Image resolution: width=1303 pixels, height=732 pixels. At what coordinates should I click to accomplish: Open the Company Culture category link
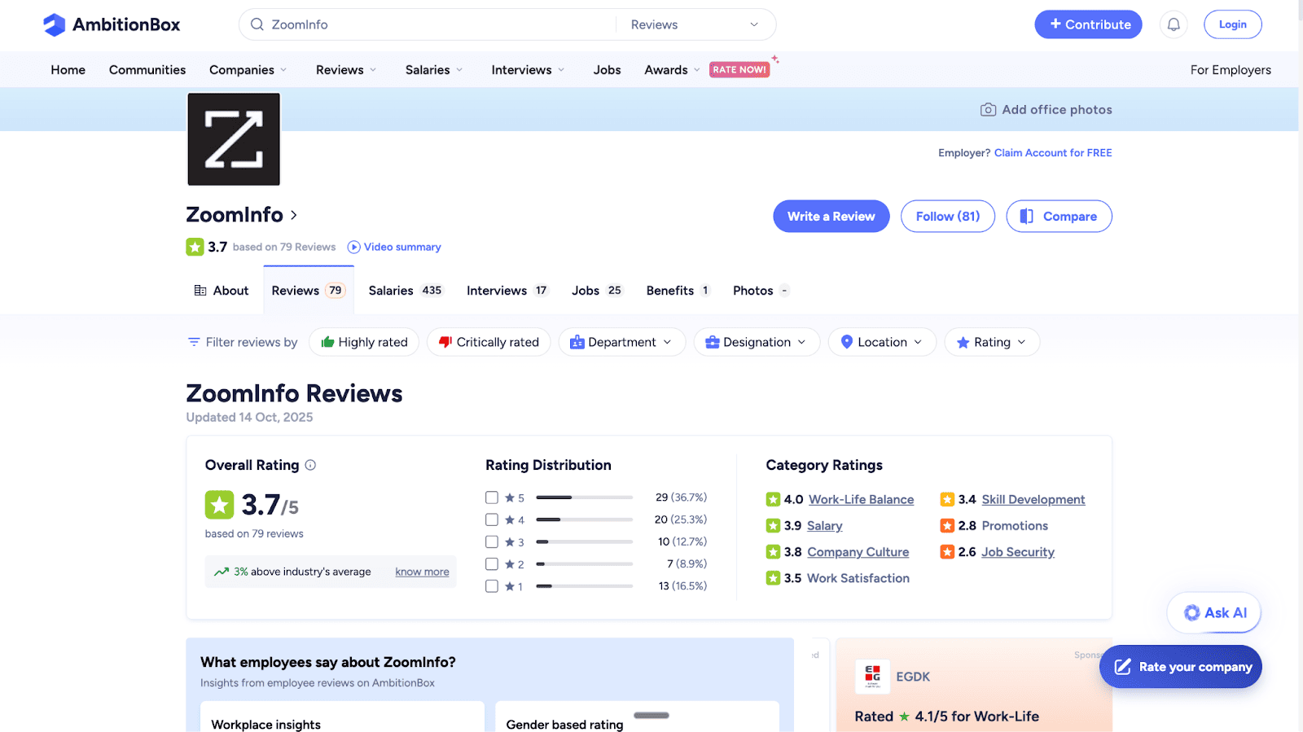click(x=858, y=552)
